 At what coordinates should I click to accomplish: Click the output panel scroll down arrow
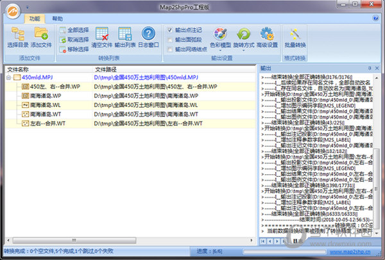click(x=377, y=234)
